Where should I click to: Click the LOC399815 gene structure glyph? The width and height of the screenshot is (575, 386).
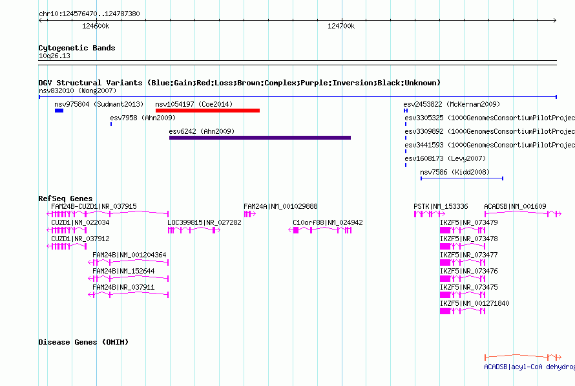tap(194, 230)
